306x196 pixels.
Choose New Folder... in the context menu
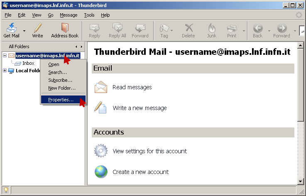pyautogui.click(x=64, y=88)
